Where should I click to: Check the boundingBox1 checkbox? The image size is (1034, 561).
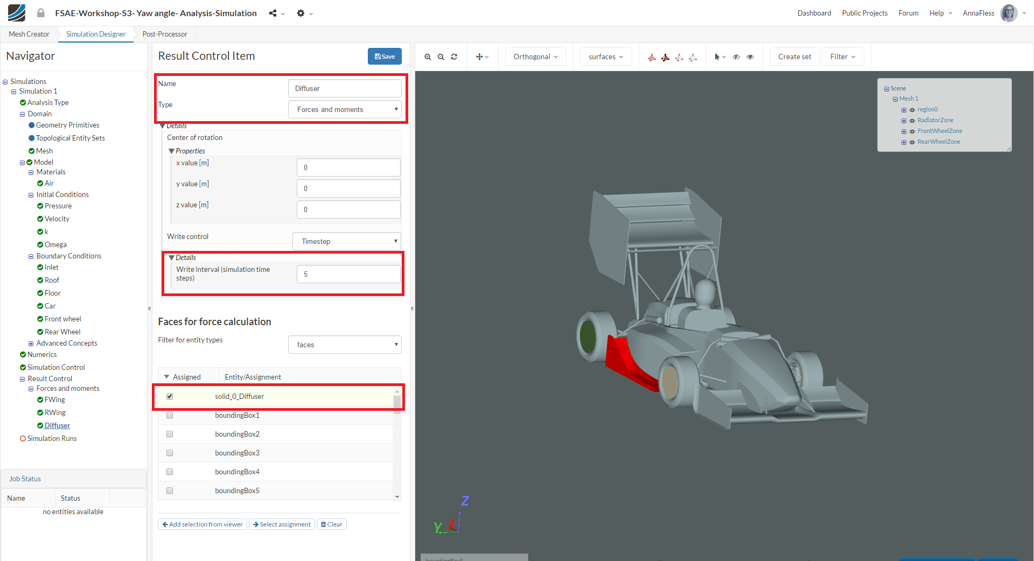[x=170, y=415]
